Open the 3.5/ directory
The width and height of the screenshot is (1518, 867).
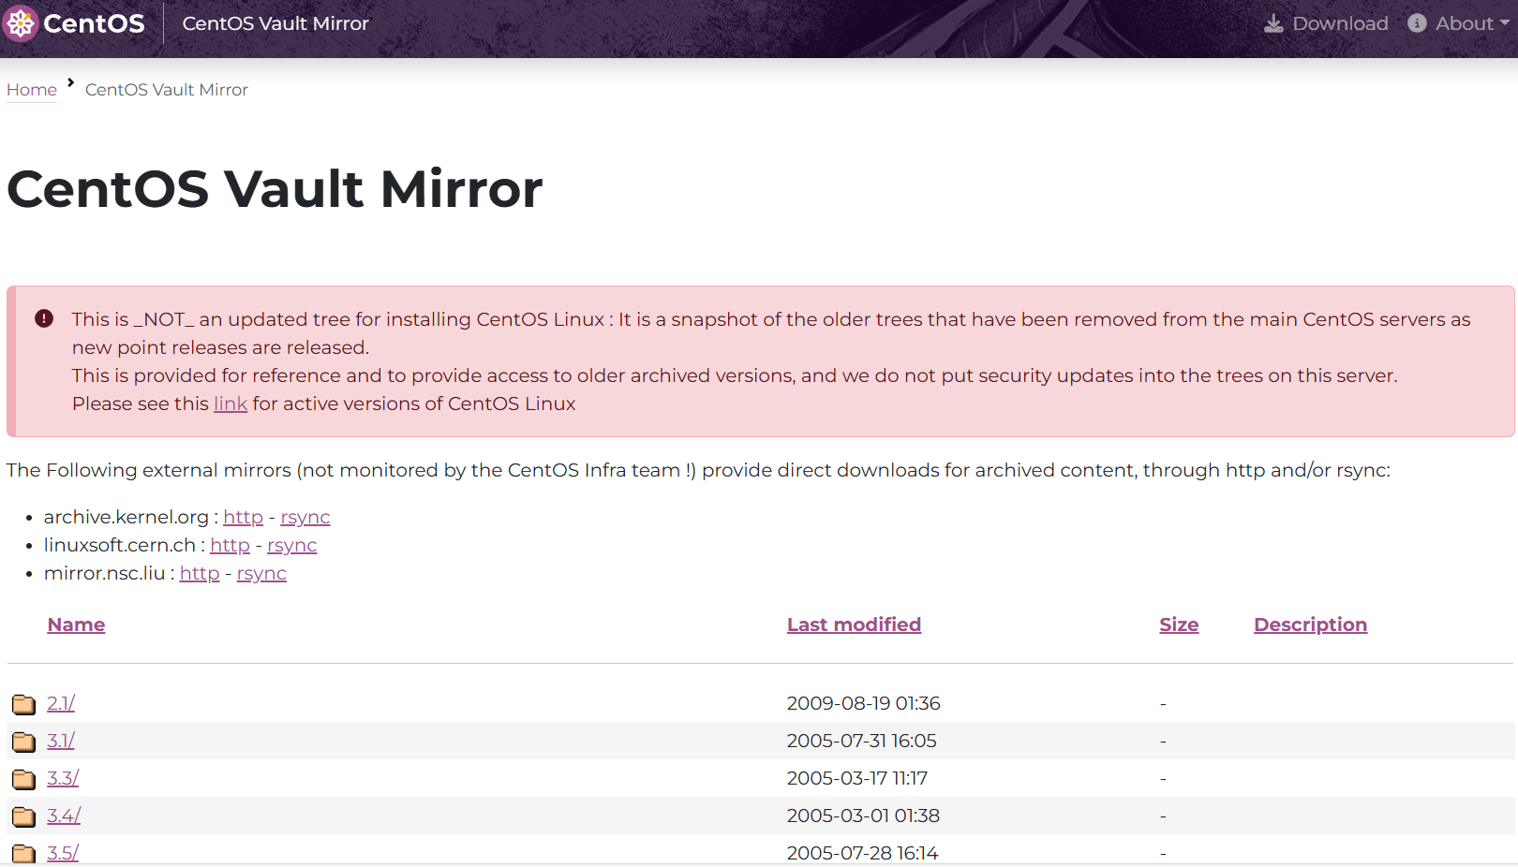pyautogui.click(x=63, y=853)
